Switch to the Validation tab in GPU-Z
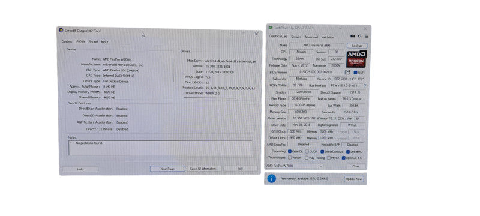The image size is (480, 216). pyautogui.click(x=327, y=37)
